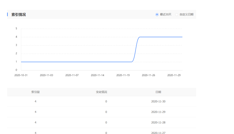
Task: Click the 2020-11-26 x-axis label
Action: pyautogui.click(x=148, y=75)
